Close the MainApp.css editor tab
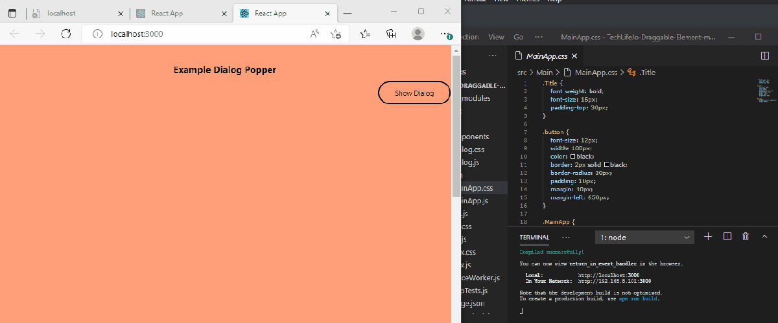 (574, 56)
